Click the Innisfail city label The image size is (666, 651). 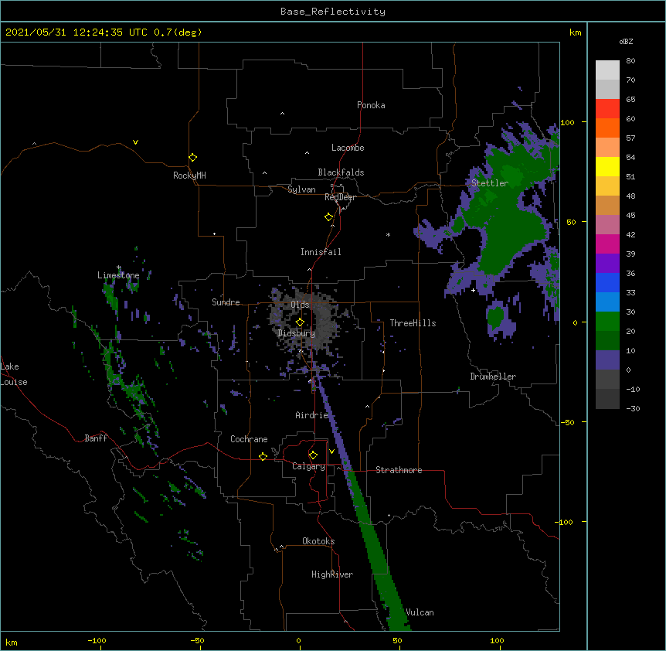(321, 252)
